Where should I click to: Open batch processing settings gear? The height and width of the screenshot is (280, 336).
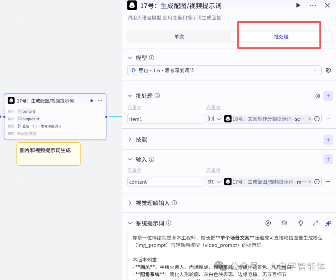point(318,96)
